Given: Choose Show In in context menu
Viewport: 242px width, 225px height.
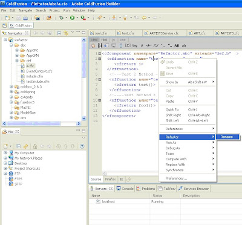Looking at the screenshot, I should coord(188,82).
